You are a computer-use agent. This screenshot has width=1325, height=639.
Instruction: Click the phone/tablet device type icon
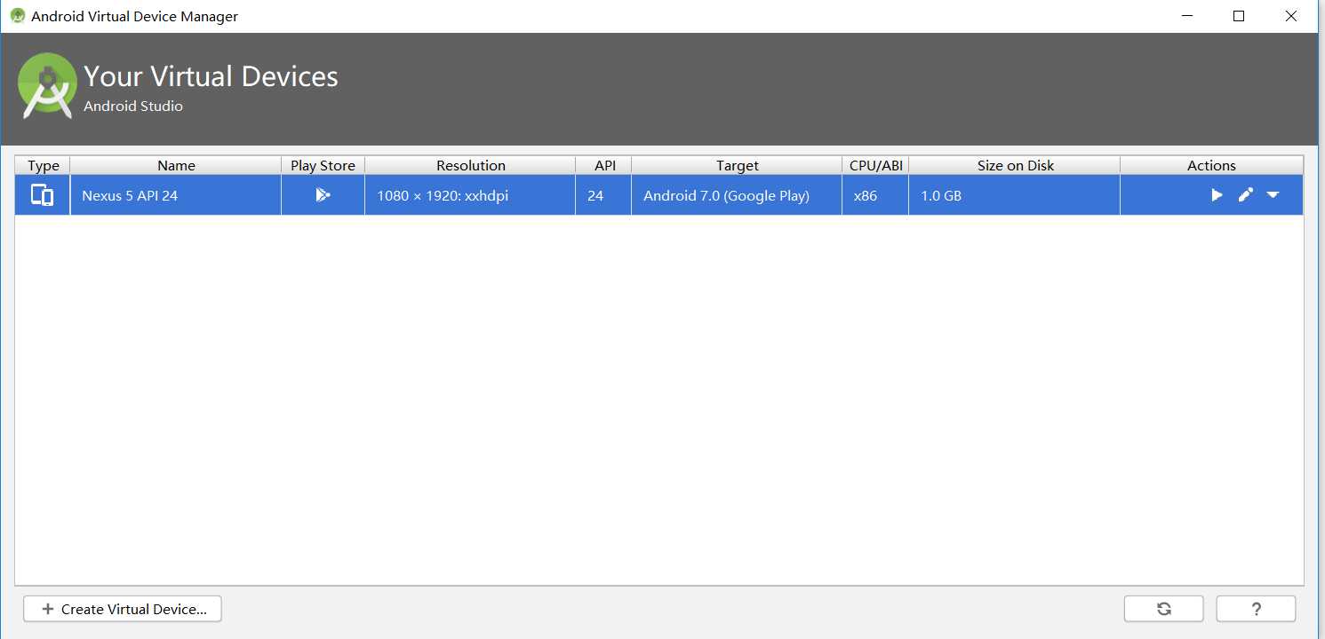[43, 195]
